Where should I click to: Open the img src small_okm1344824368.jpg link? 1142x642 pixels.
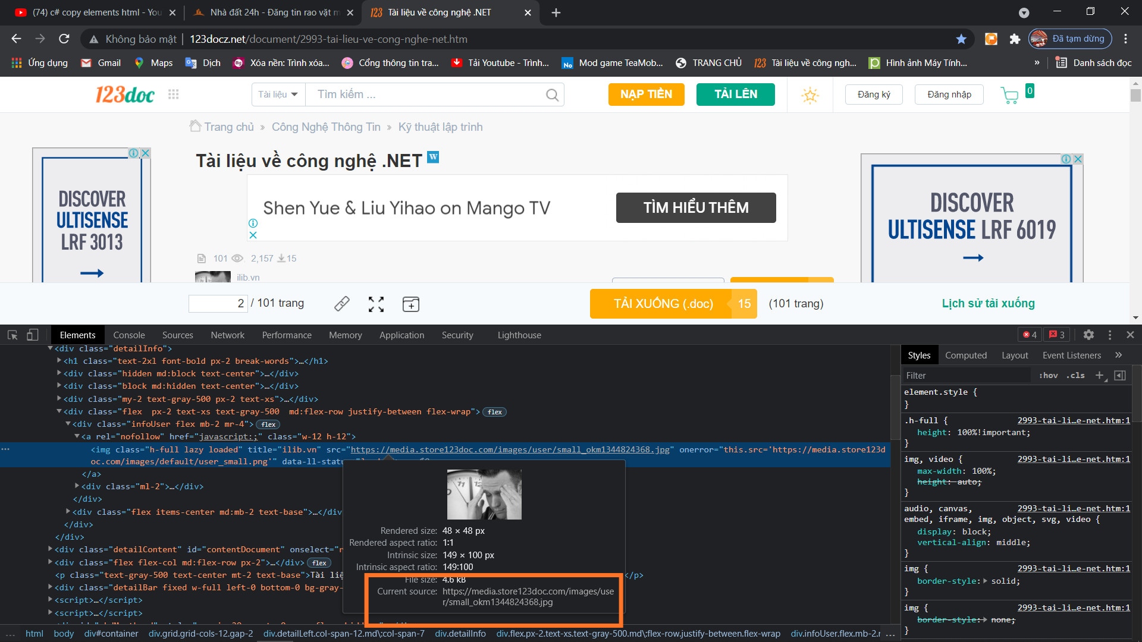510,449
